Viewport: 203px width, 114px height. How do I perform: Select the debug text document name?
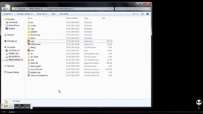33,47
